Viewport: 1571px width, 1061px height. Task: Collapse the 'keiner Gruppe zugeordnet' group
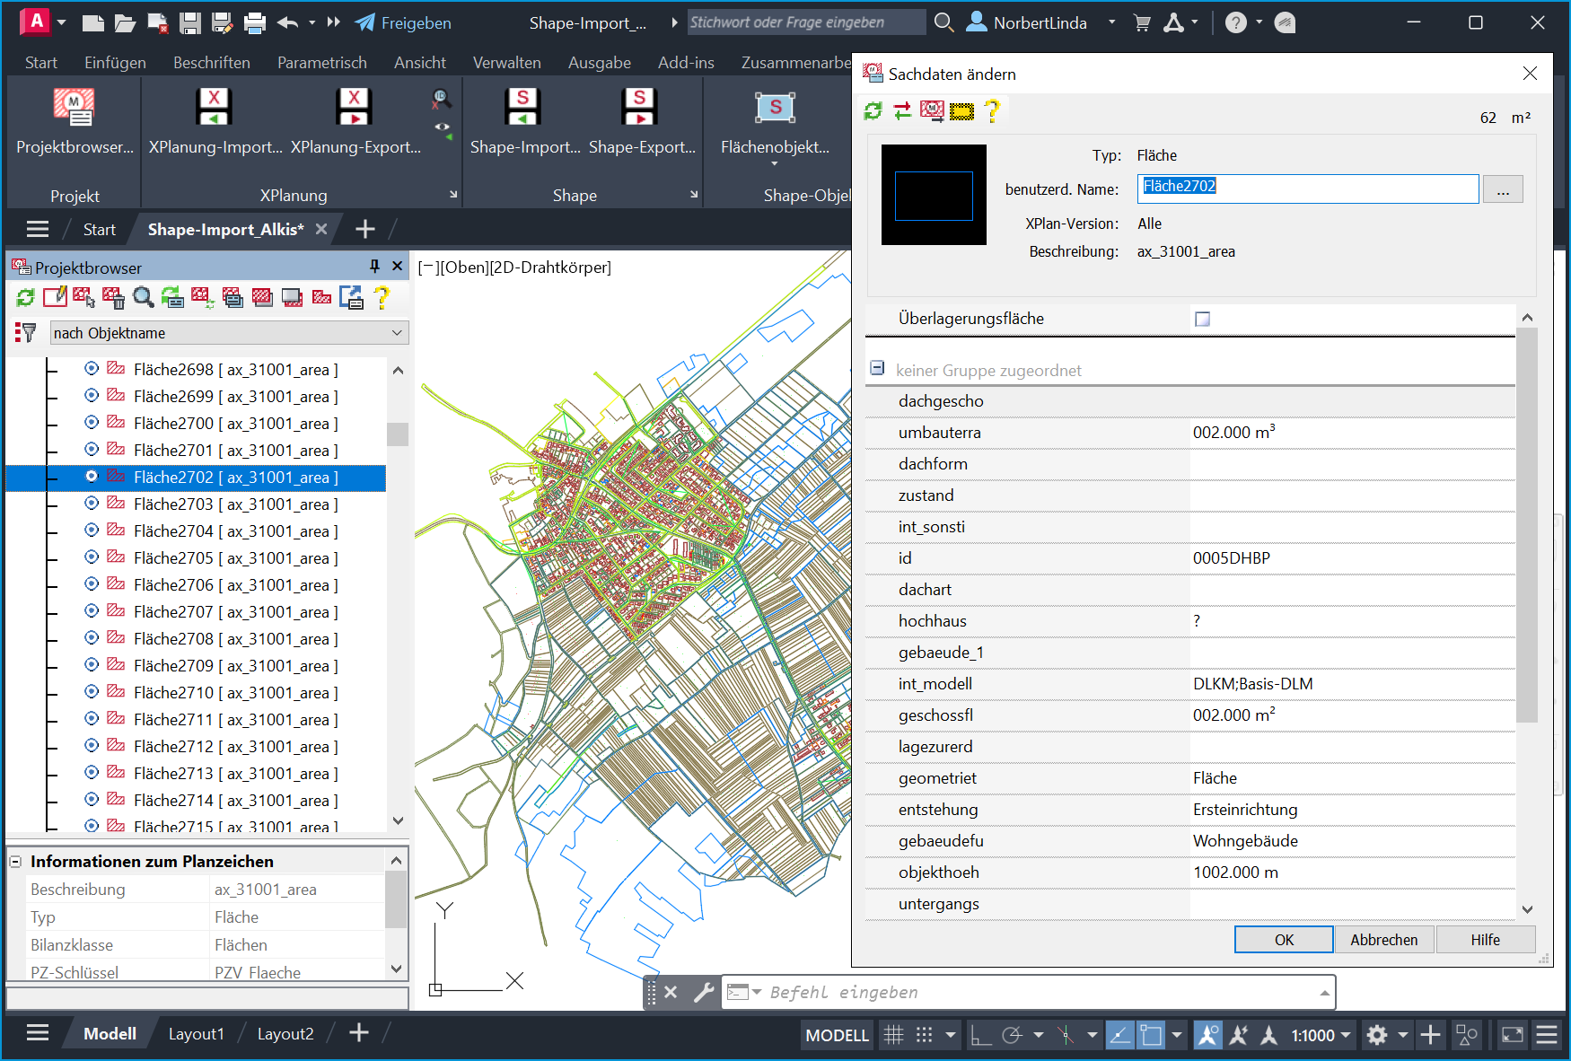[x=878, y=369]
